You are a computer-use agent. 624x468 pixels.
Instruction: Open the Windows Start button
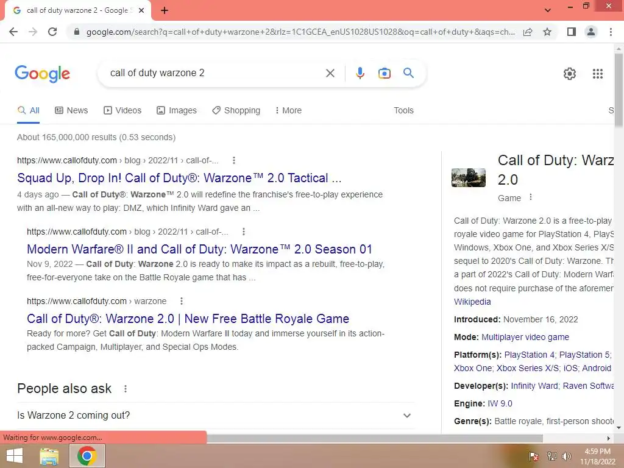[15, 456]
